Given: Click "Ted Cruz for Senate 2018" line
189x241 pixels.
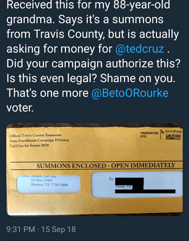Looking at the screenshot, I should pyautogui.click(x=29, y=145).
